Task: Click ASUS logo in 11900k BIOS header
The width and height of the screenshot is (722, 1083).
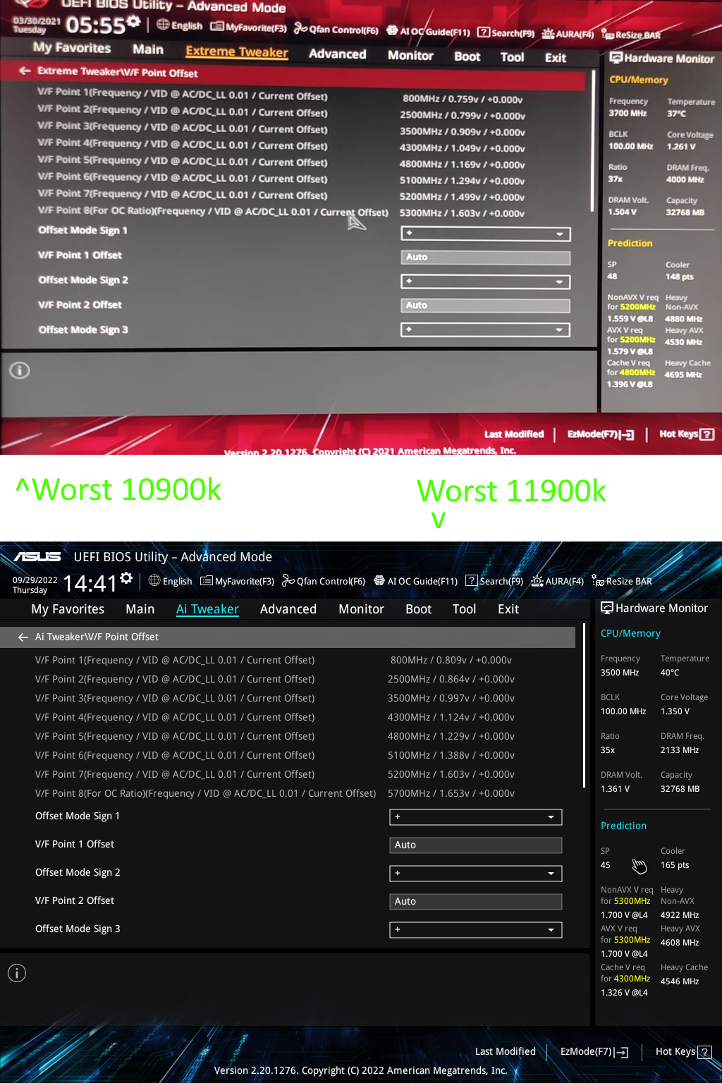Action: point(37,556)
